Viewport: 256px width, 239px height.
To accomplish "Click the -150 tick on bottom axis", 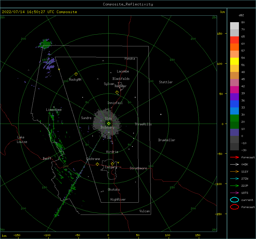I will point(17,235).
